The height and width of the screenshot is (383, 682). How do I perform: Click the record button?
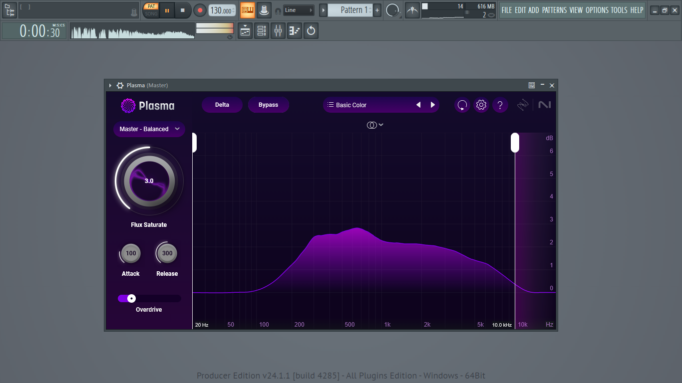pos(200,10)
